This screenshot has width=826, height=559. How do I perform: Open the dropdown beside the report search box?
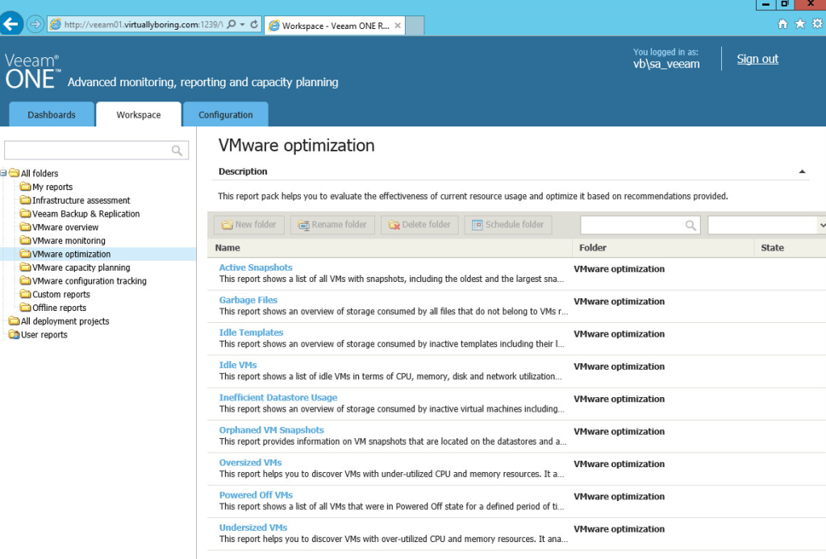pos(821,225)
